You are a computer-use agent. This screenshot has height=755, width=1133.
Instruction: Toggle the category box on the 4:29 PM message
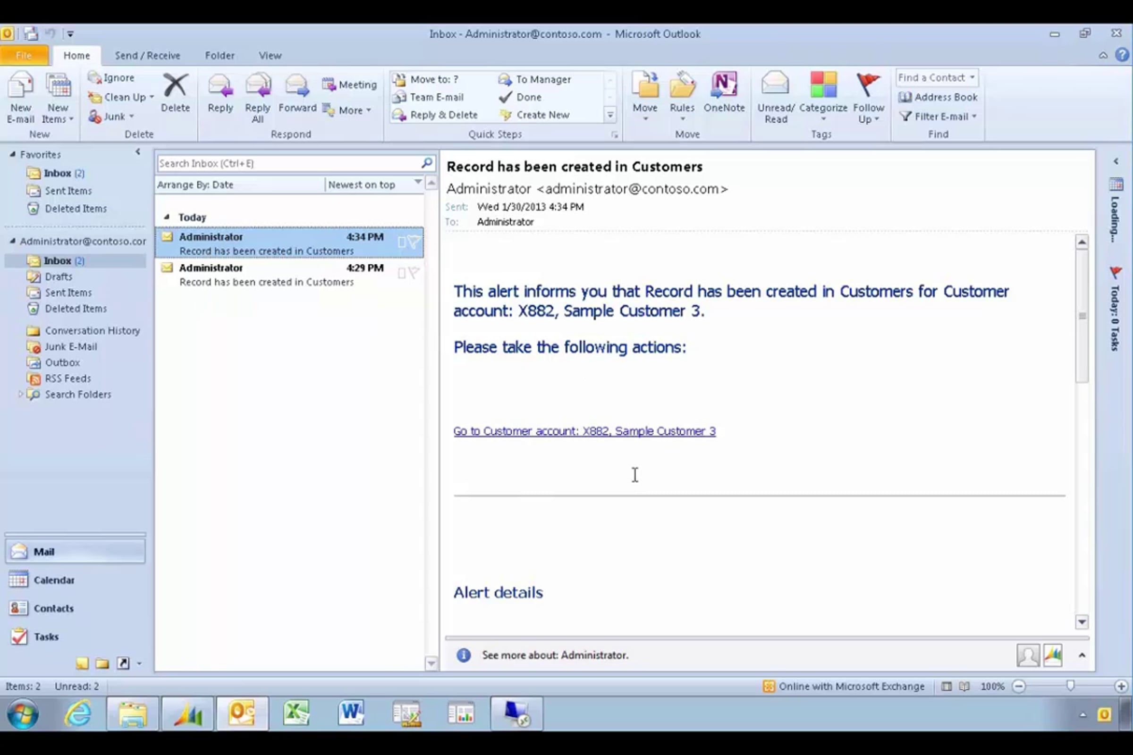(x=401, y=274)
